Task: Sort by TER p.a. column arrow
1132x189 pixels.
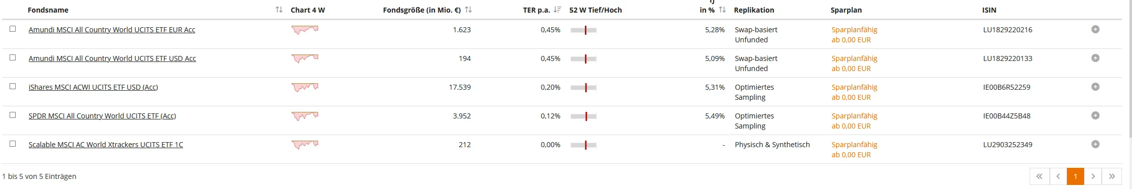Action: coord(557,10)
